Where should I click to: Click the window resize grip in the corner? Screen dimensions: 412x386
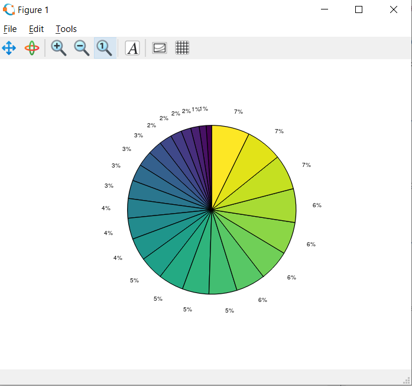[x=407, y=381]
